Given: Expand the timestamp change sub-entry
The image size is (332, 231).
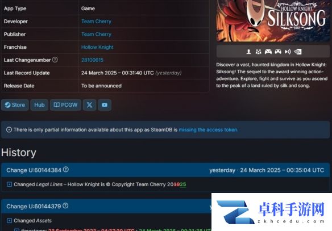Looking at the screenshot, I should coord(16,230).
